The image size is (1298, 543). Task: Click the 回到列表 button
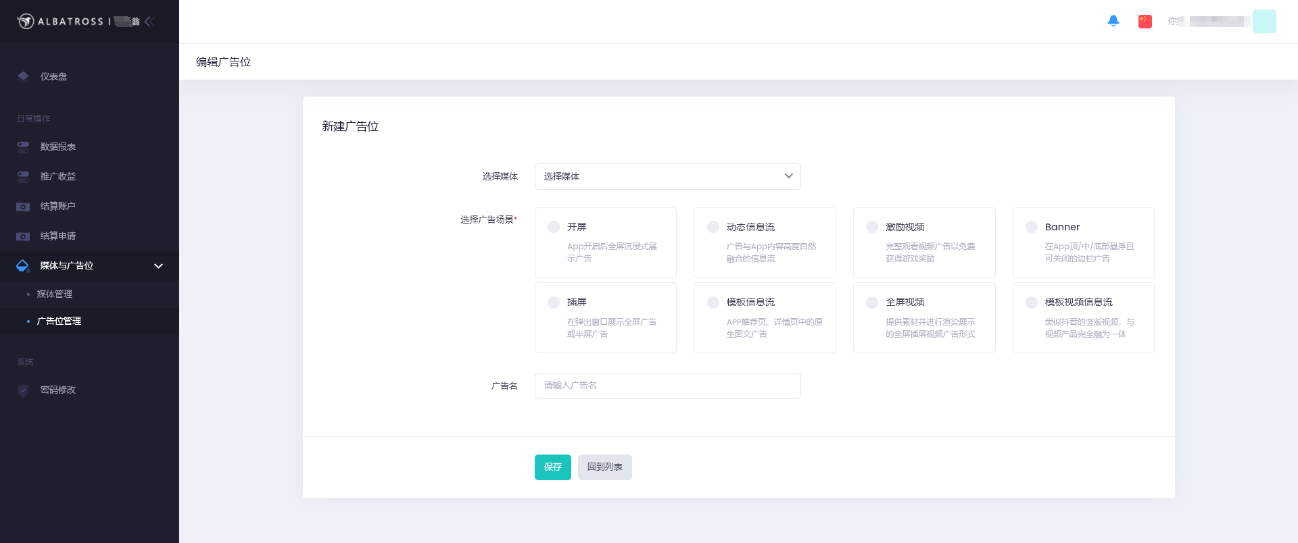pyautogui.click(x=604, y=467)
